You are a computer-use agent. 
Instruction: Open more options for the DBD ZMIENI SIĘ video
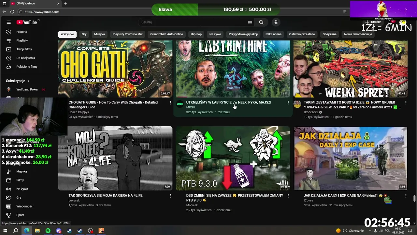tap(288, 196)
